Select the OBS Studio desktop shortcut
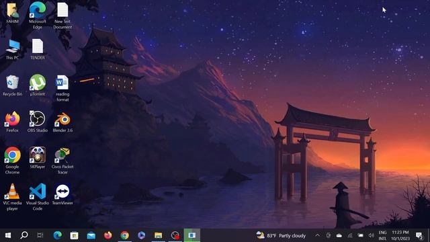The width and height of the screenshot is (430, 242). (x=38, y=122)
